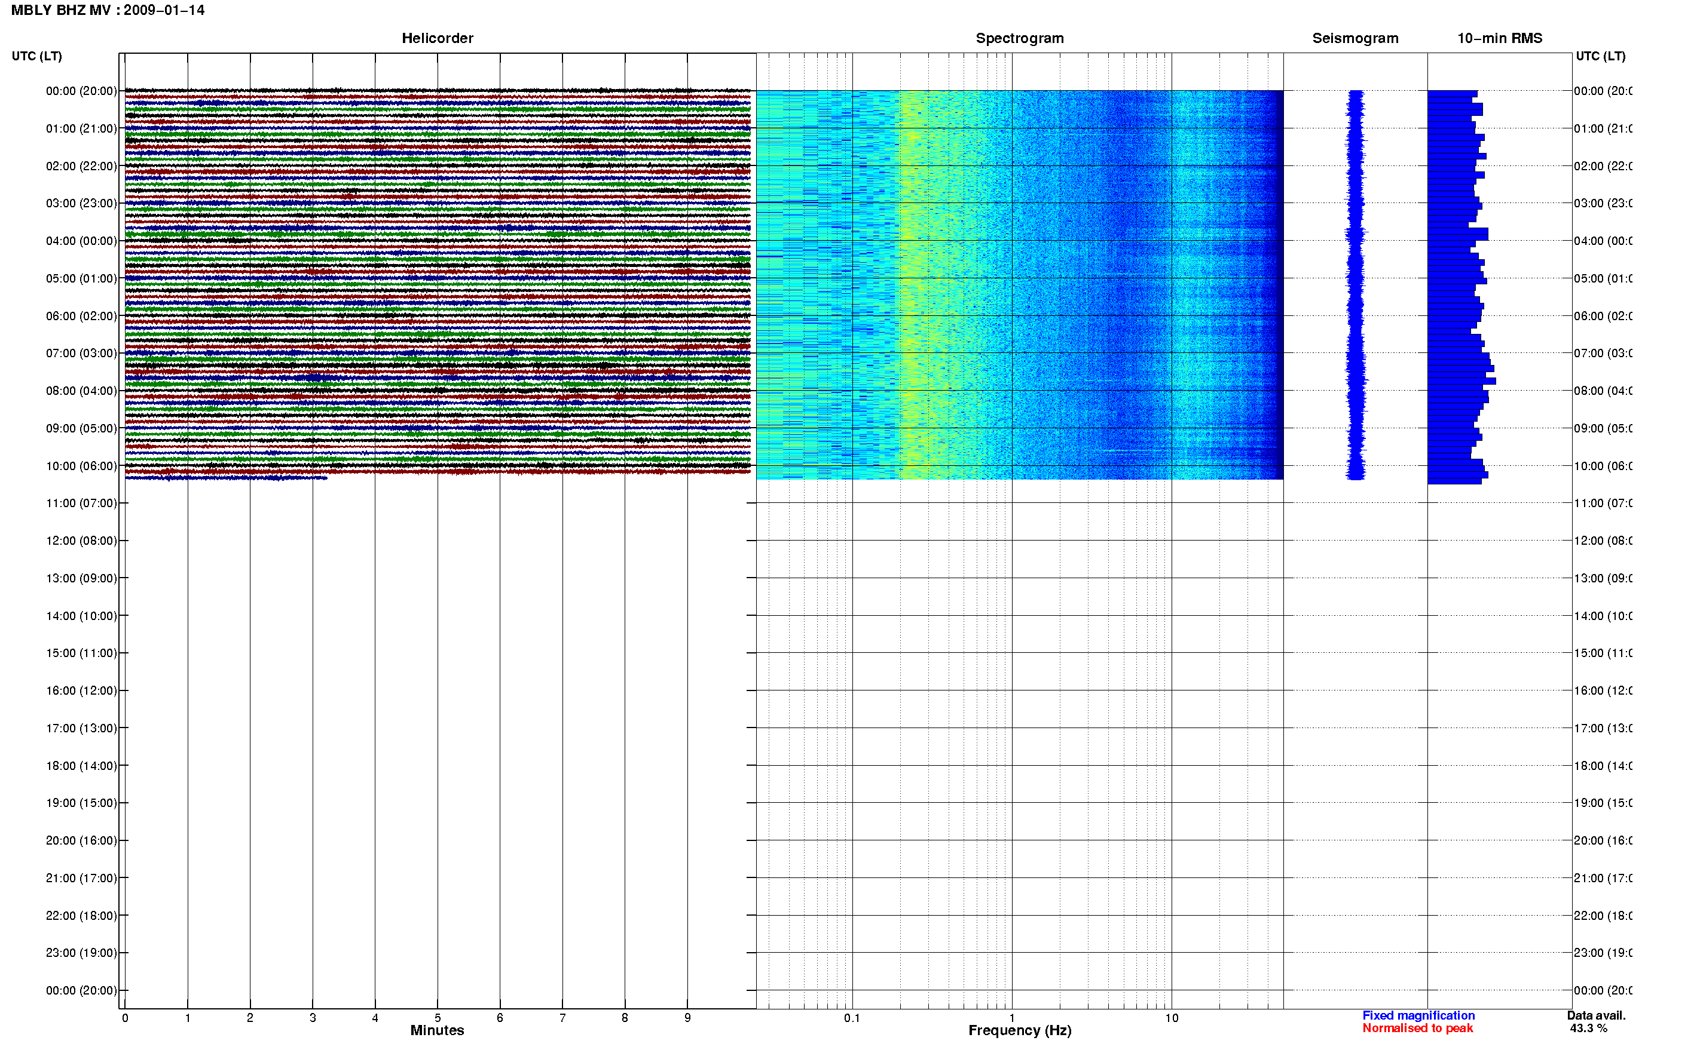Click the left axis label 03:00 (23:00)
1700x1062 pixels.
[x=81, y=204]
